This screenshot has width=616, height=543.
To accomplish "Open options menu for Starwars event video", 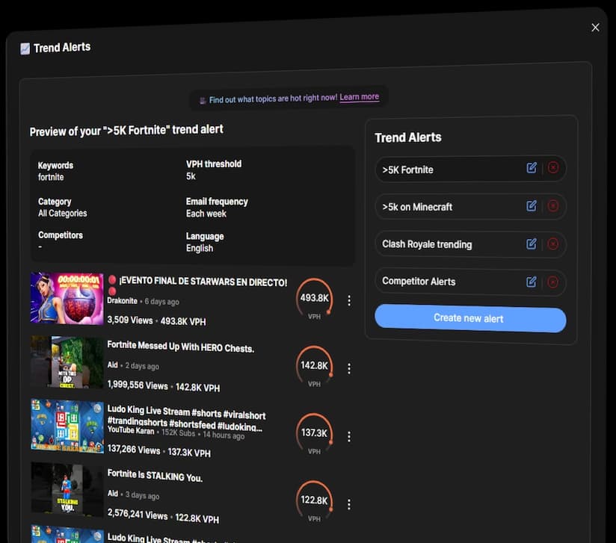I will (x=349, y=300).
